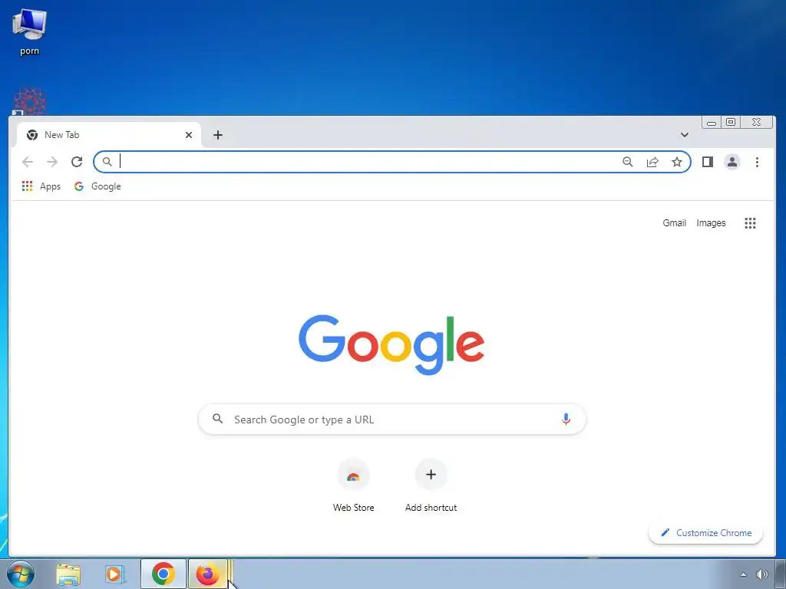Select the red patterned desktop shortcut
786x589 pixels.
[30, 102]
